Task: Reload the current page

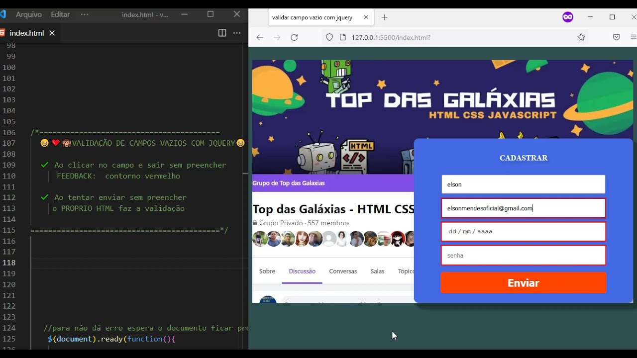Action: click(x=294, y=37)
